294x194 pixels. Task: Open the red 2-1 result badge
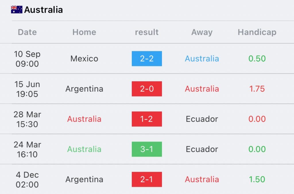pos(147,179)
